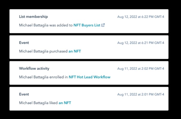The image size is (181, 119).
Task: Open the NFT Hot Lead Workflow link
Action: (90, 77)
